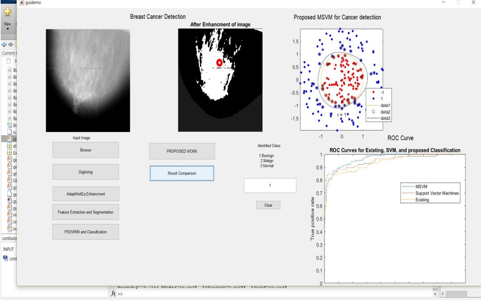This screenshot has height=300, width=481.
Task: Click the fx function icon in command window
Action: coord(113,294)
